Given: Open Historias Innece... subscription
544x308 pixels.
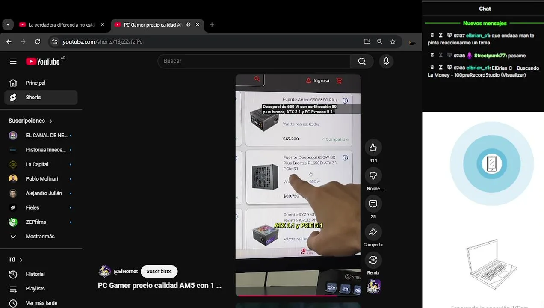Looking at the screenshot, I should tap(41, 150).
